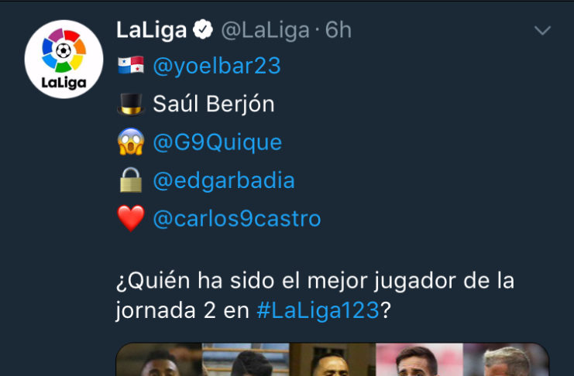
Task: Click the @LaLiga handle in header
Action: tap(265, 30)
